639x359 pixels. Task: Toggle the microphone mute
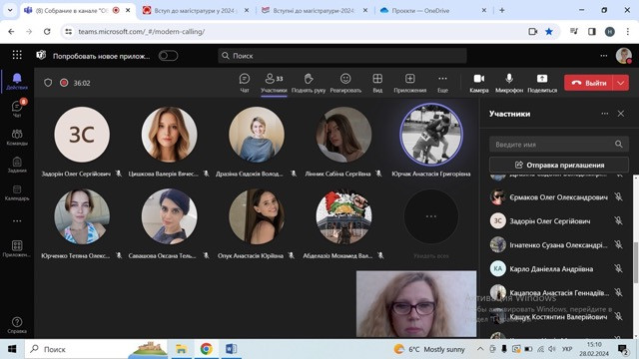(x=509, y=83)
